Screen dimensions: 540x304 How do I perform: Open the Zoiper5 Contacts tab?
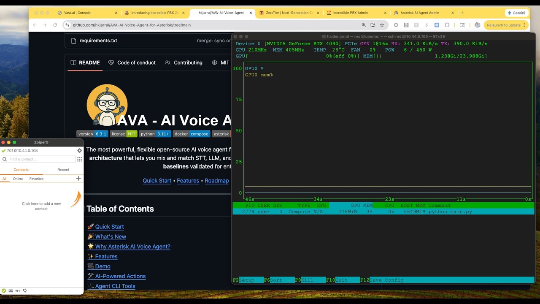(21, 170)
